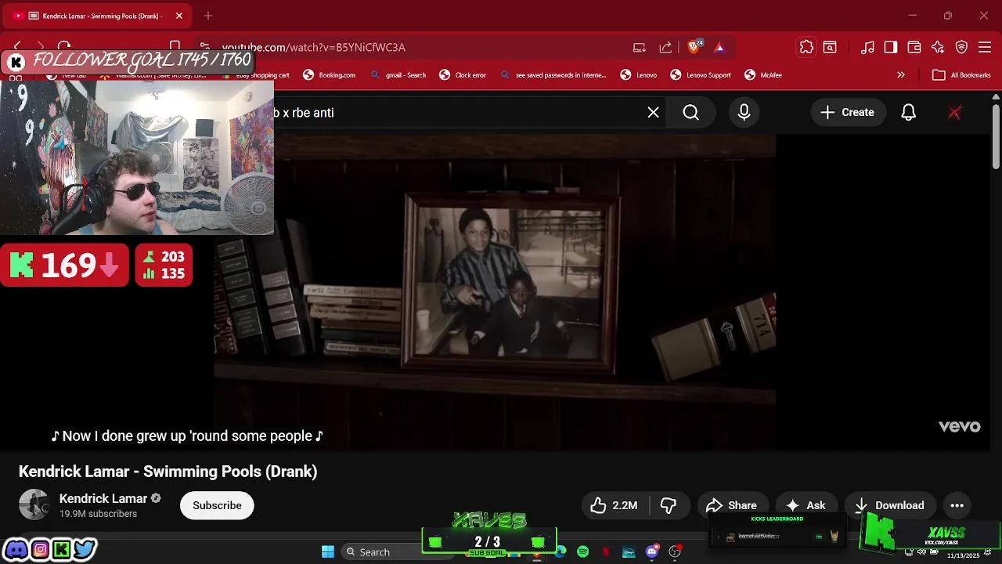Viewport: 1002px width, 564px height.
Task: Open the Lenovo bookmark
Action: tap(639, 75)
